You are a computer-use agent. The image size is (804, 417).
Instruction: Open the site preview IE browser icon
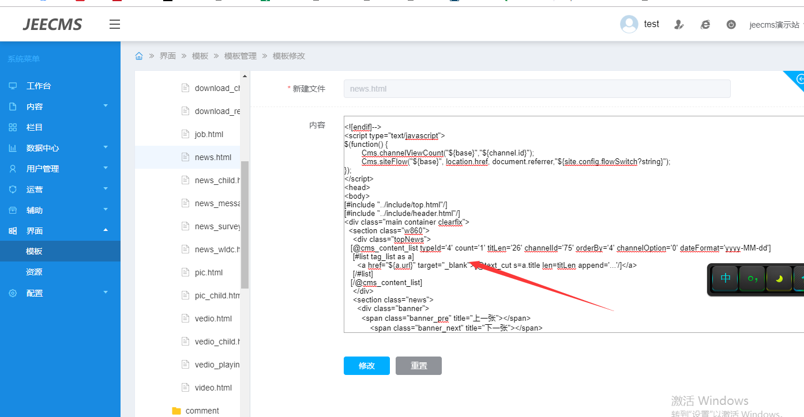tap(705, 25)
